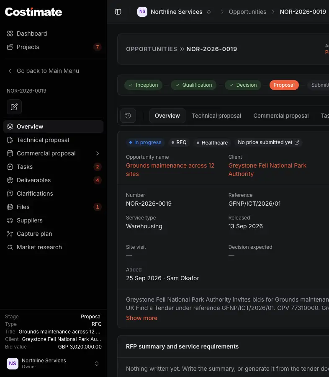Click the Costimate logo
Screen dimensions: 329x377
[33, 12]
